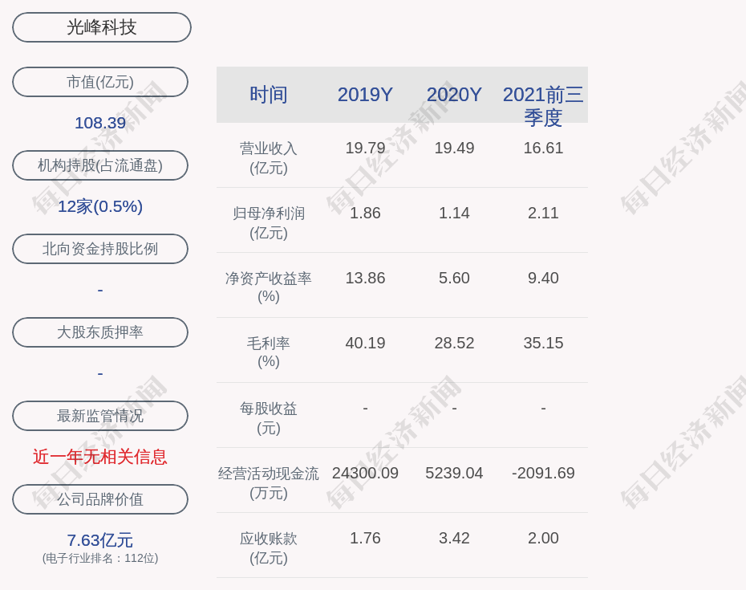The image size is (746, 590).
Task: Click the 机构持股(占流通盘) label pill
Action: tap(100, 165)
